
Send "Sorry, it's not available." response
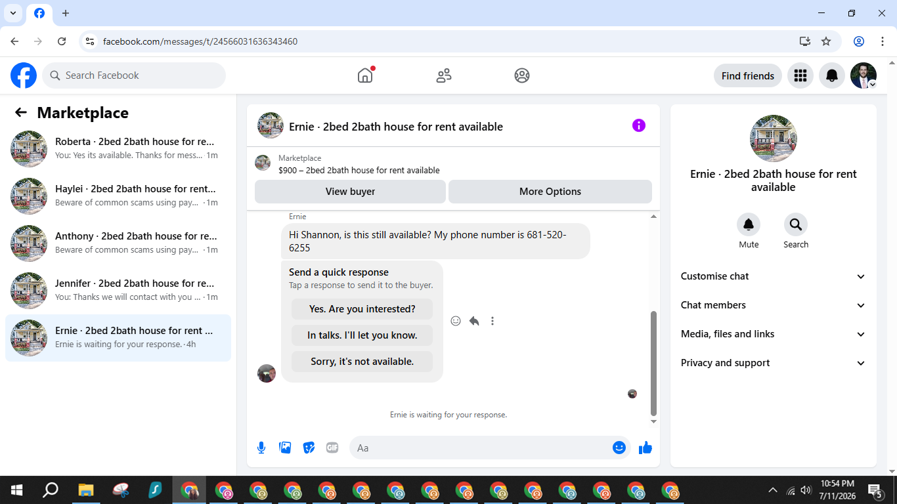click(x=362, y=362)
